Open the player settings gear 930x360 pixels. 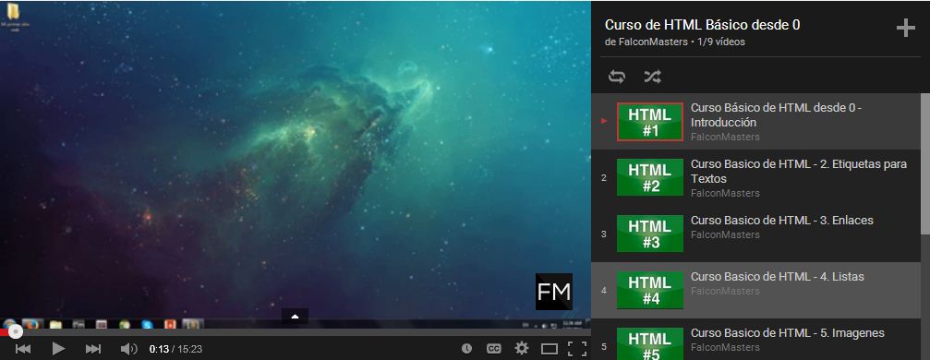click(522, 348)
